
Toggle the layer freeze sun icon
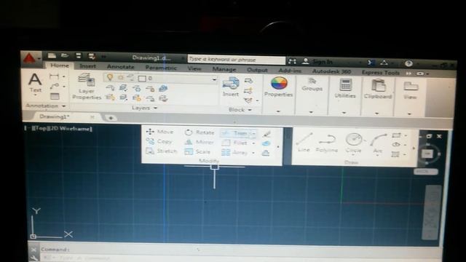coord(121,78)
